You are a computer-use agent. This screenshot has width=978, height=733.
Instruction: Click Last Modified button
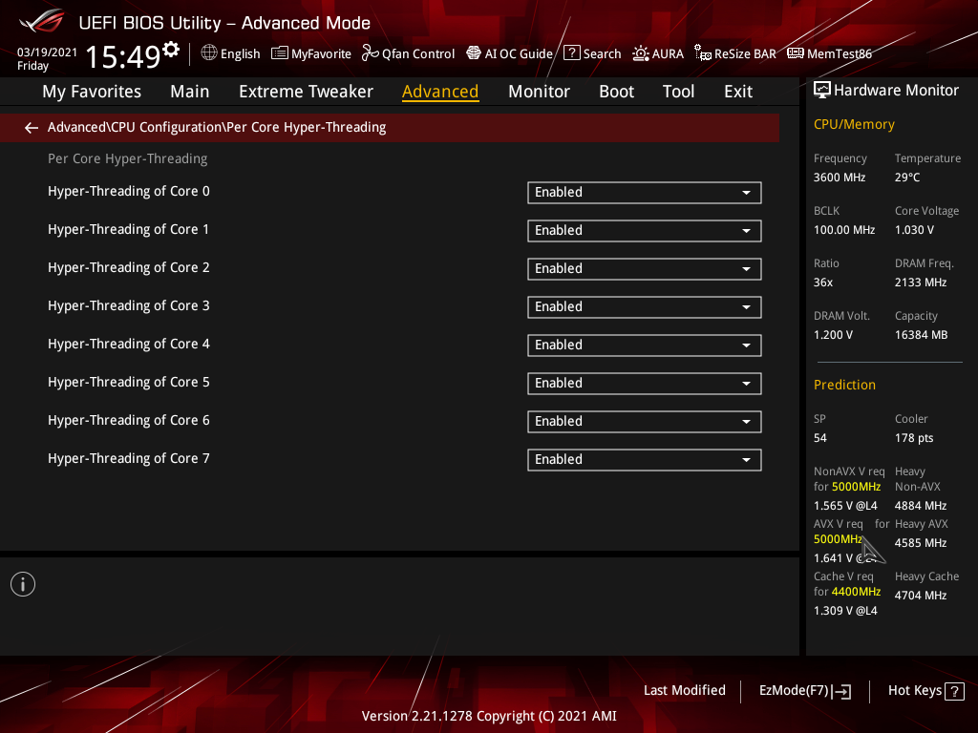click(x=684, y=690)
